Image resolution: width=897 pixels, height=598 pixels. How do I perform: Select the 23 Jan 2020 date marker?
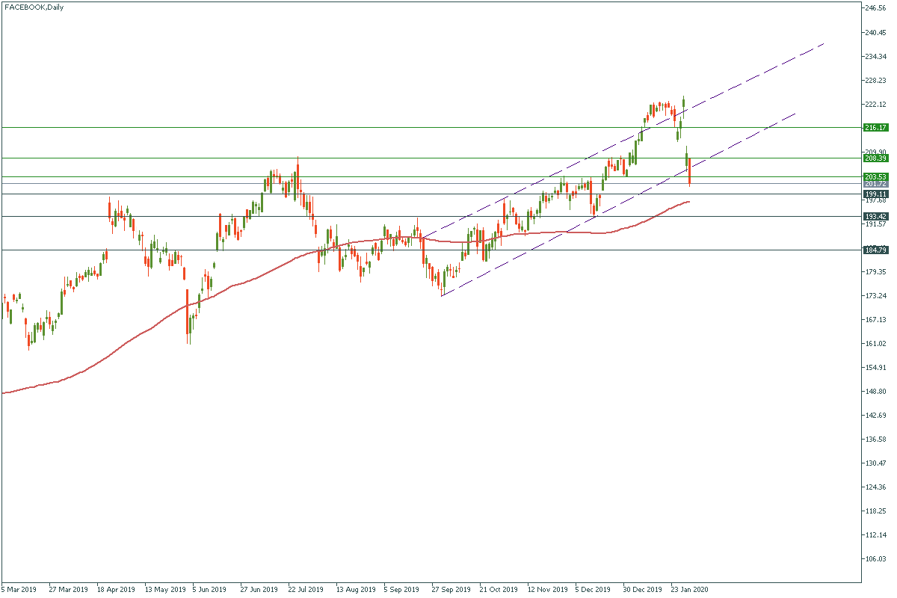click(689, 589)
